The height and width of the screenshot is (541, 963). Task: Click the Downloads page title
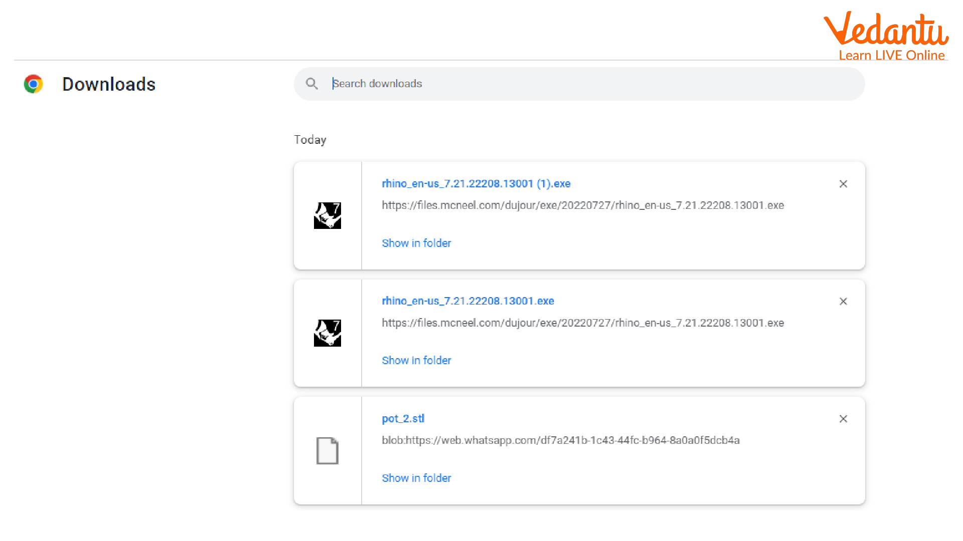pos(109,84)
